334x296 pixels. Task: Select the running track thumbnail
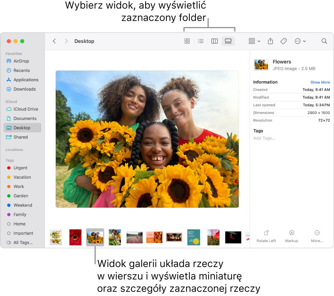pyautogui.click(x=135, y=237)
